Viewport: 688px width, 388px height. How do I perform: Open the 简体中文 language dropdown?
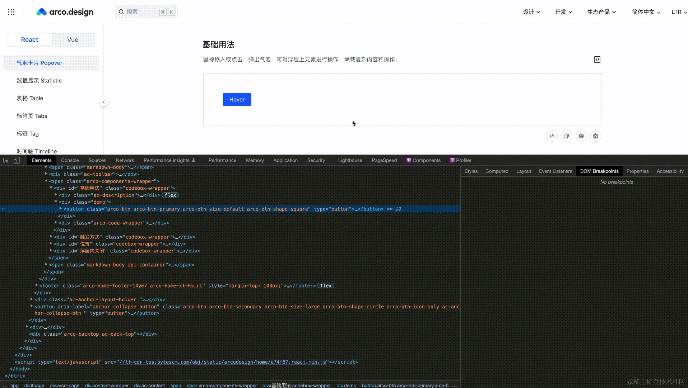646,12
